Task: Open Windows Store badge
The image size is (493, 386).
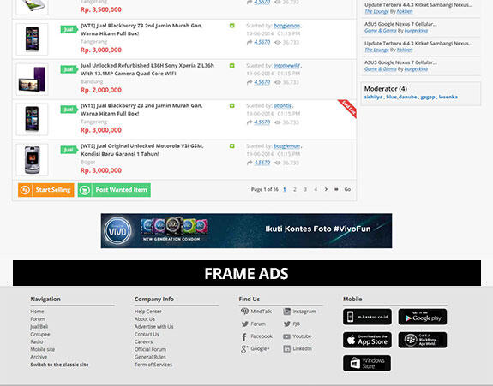Action: click(x=367, y=363)
